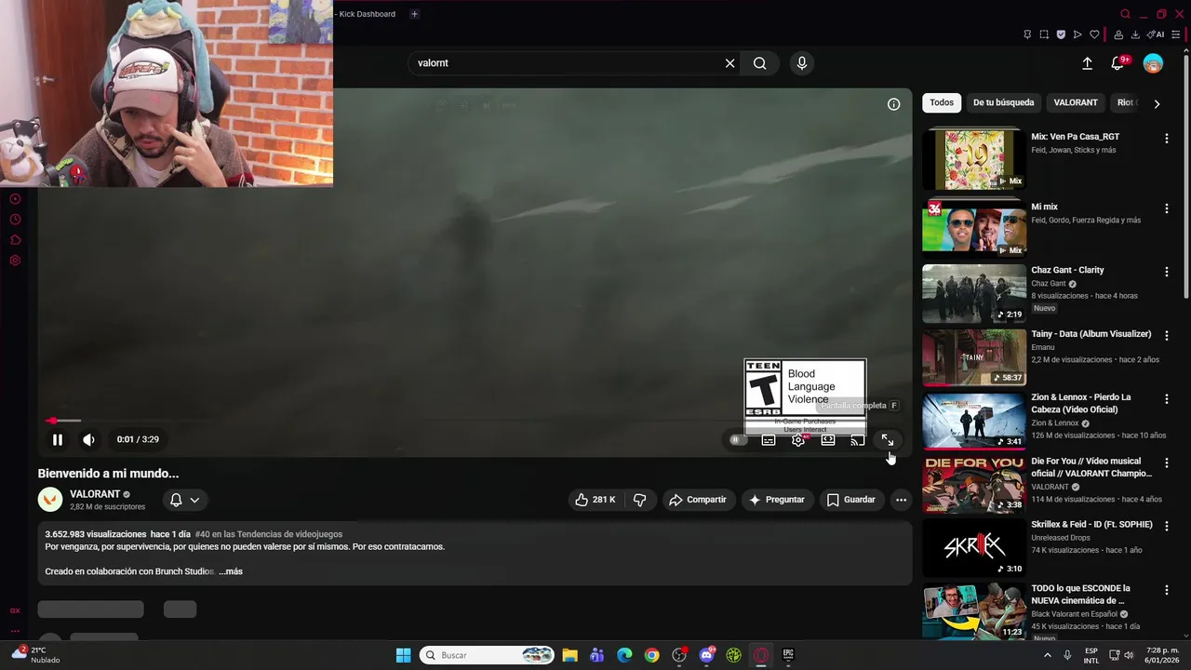Screen dimensions: 1191x670
Task: Search open tabs with the red magnifier
Action: tap(1125, 14)
